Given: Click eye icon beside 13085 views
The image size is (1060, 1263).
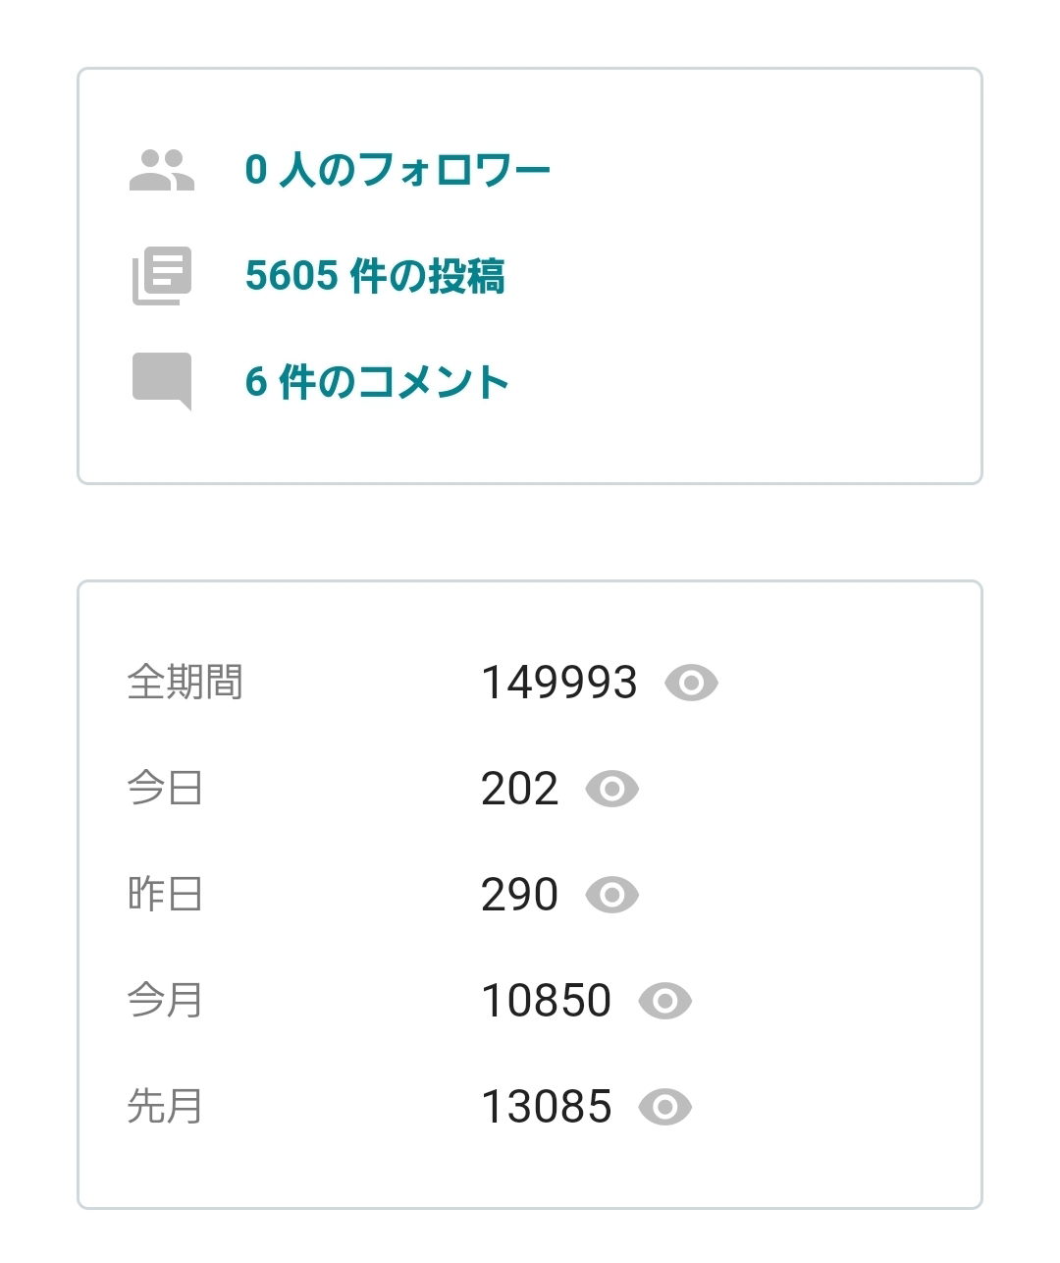Looking at the screenshot, I should 664,1107.
